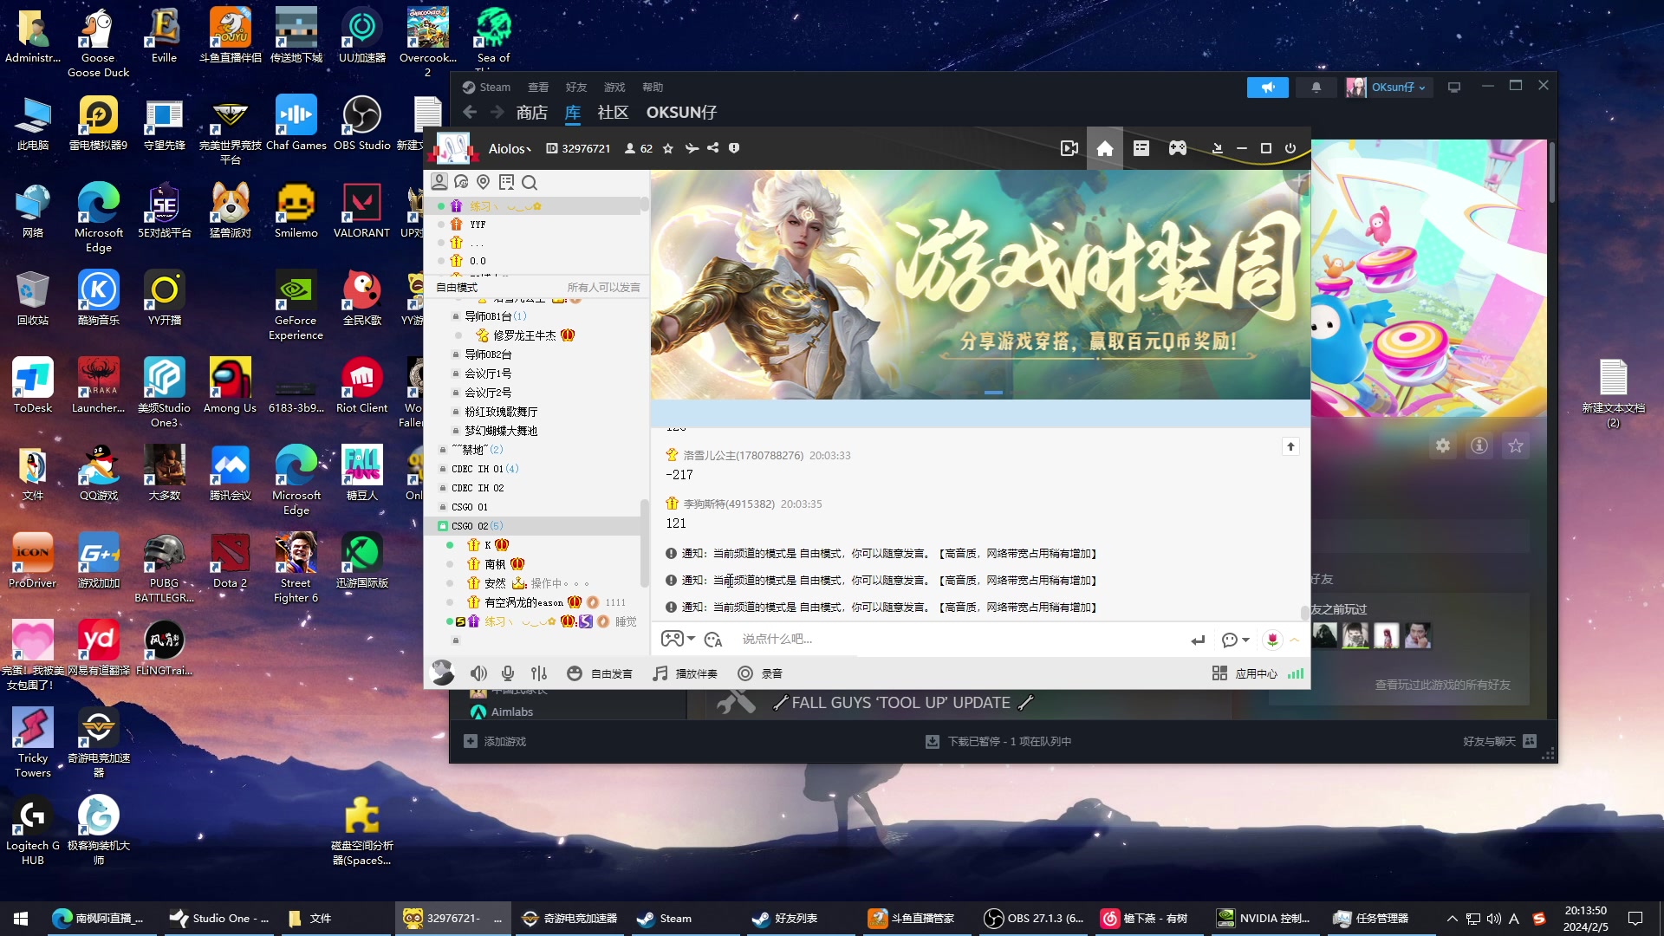Click 查看玩过此游戏的所有好友 link
This screenshot has width=1664, height=936.
point(1442,685)
